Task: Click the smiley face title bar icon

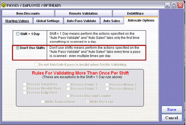Action: tap(4, 5)
